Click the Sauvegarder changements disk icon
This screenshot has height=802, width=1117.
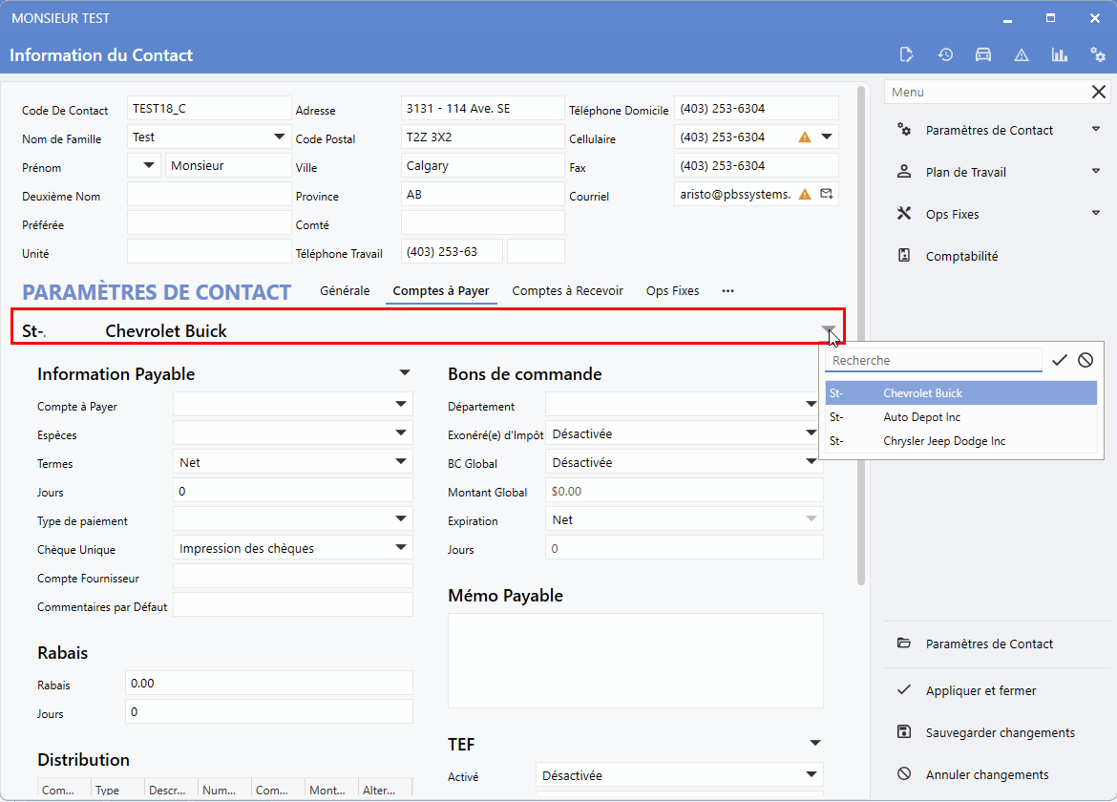[x=904, y=731]
